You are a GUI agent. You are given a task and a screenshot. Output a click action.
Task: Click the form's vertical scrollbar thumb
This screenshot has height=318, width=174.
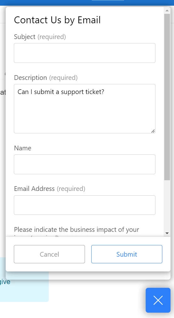(167, 97)
